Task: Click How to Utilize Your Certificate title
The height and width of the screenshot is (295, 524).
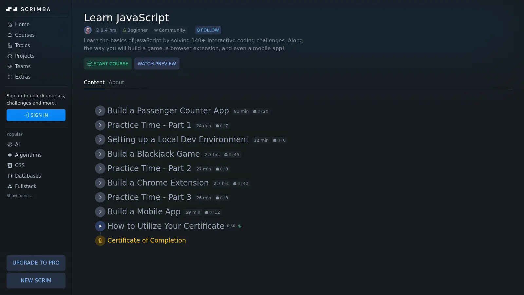Action: (x=166, y=226)
